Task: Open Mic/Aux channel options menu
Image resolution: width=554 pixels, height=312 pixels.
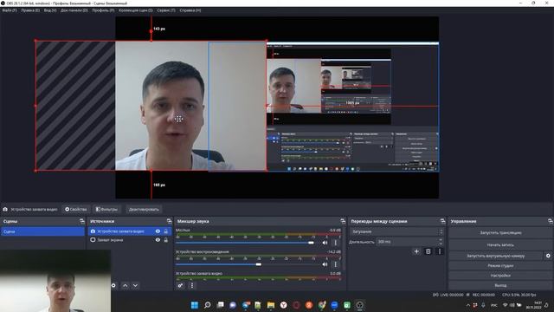Action: pyautogui.click(x=335, y=243)
